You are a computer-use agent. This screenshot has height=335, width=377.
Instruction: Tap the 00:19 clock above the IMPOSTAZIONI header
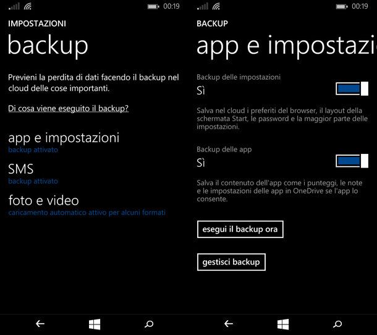click(171, 6)
